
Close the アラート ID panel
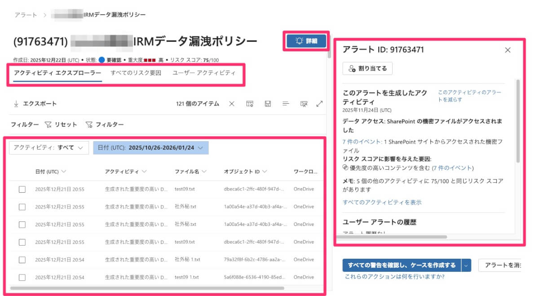click(508, 50)
